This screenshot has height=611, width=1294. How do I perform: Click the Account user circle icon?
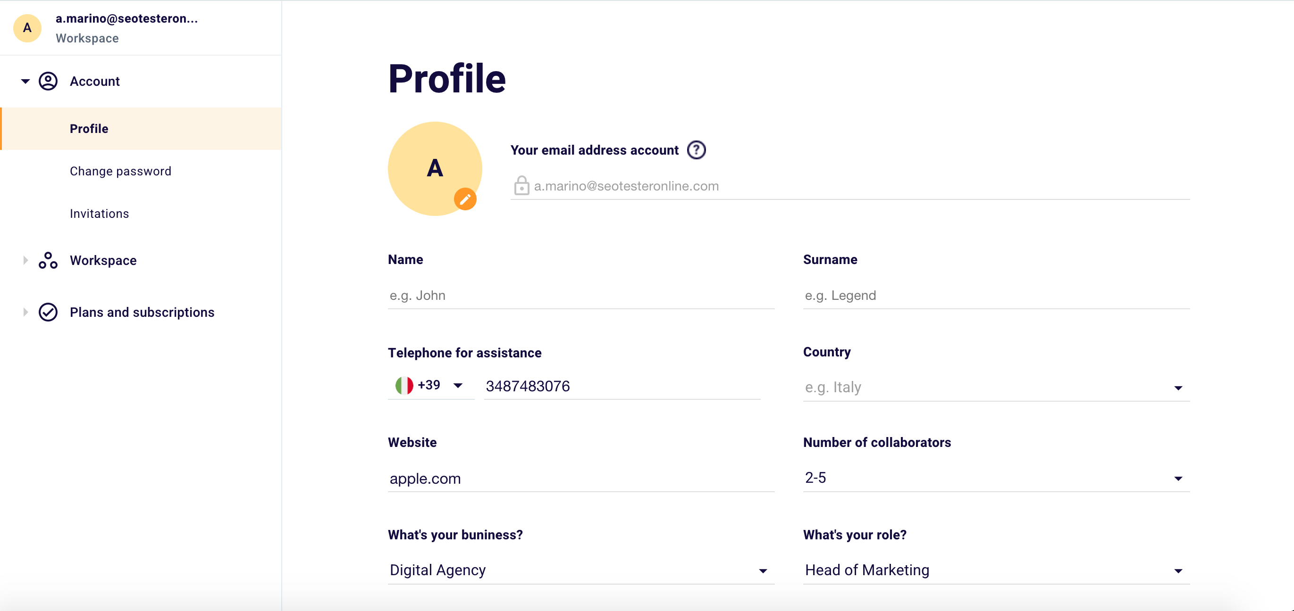(x=48, y=81)
